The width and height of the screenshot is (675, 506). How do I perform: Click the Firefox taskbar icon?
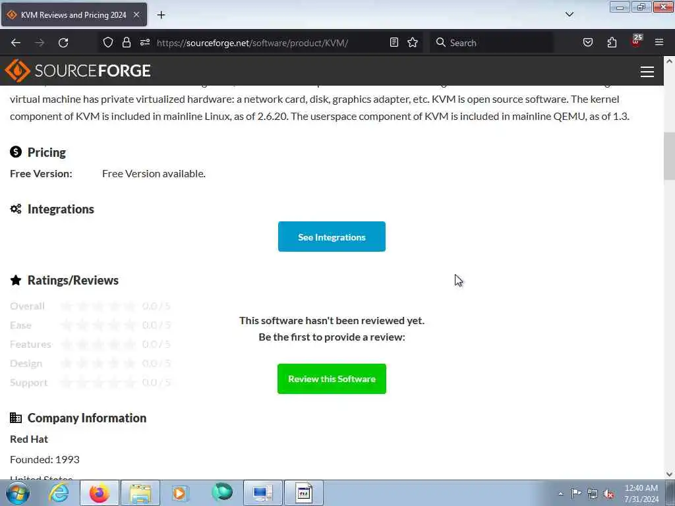pyautogui.click(x=100, y=493)
